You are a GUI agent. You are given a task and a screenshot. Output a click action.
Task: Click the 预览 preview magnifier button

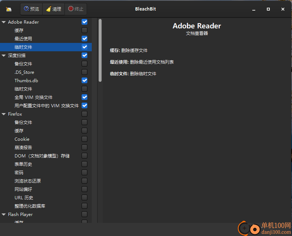[31, 9]
